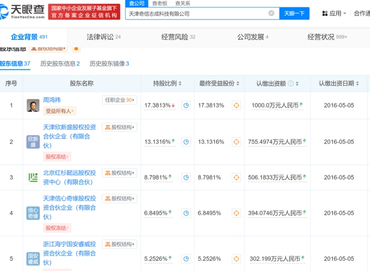
Task: Click the orange beneficiary icon in the 6.8495% row
Action: (x=236, y=213)
